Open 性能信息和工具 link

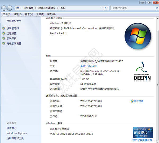pos(15,138)
